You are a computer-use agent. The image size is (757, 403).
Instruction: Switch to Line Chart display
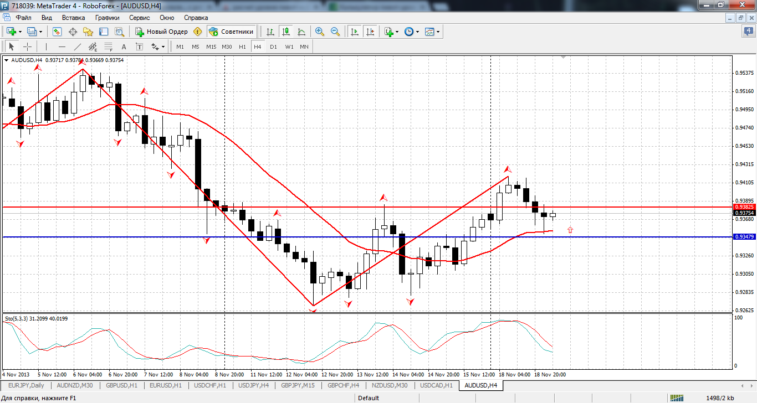(301, 32)
